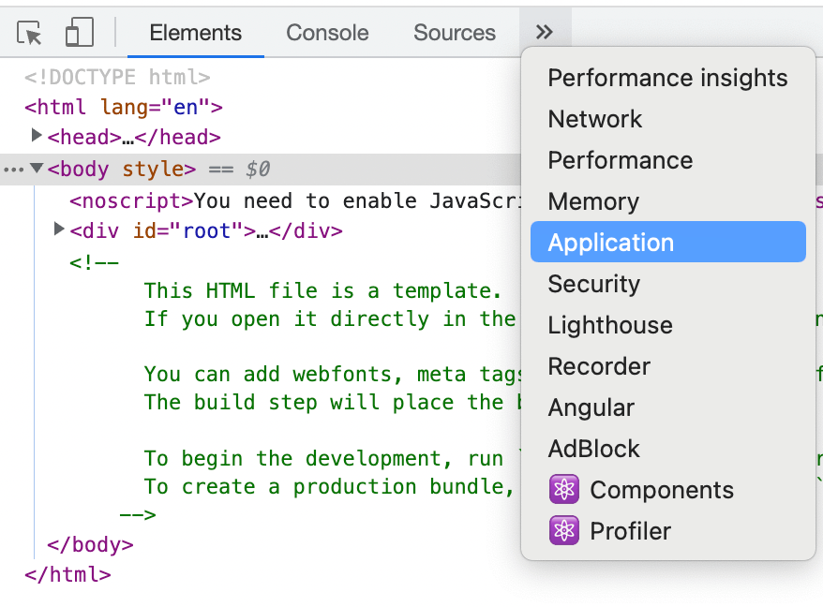This screenshot has height=607, width=823.
Task: Open the Security panel entry
Action: pyautogui.click(x=593, y=284)
